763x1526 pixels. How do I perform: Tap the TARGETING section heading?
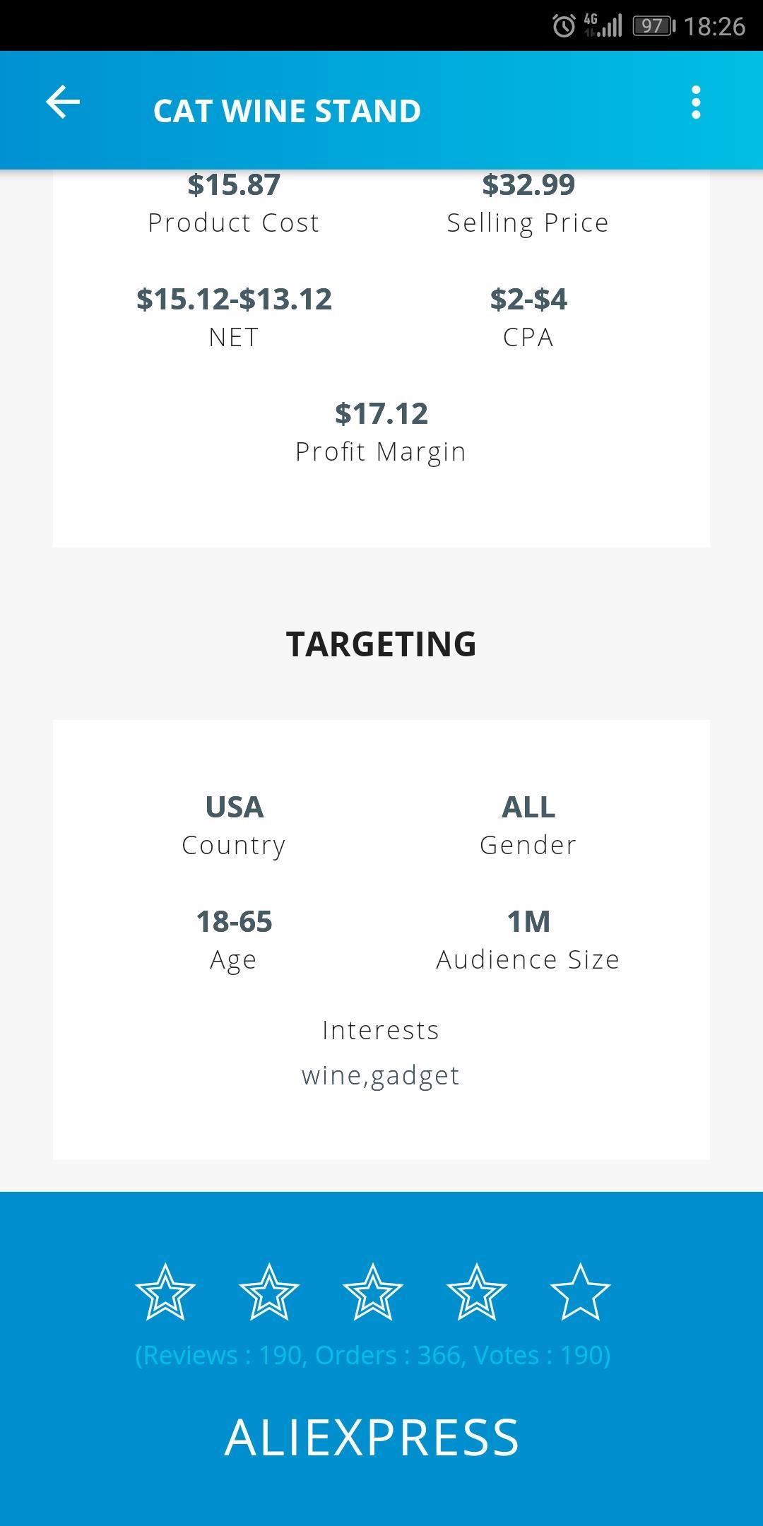coord(381,644)
